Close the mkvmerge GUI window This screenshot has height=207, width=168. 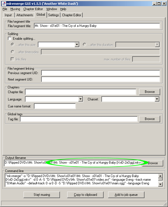[164, 4]
